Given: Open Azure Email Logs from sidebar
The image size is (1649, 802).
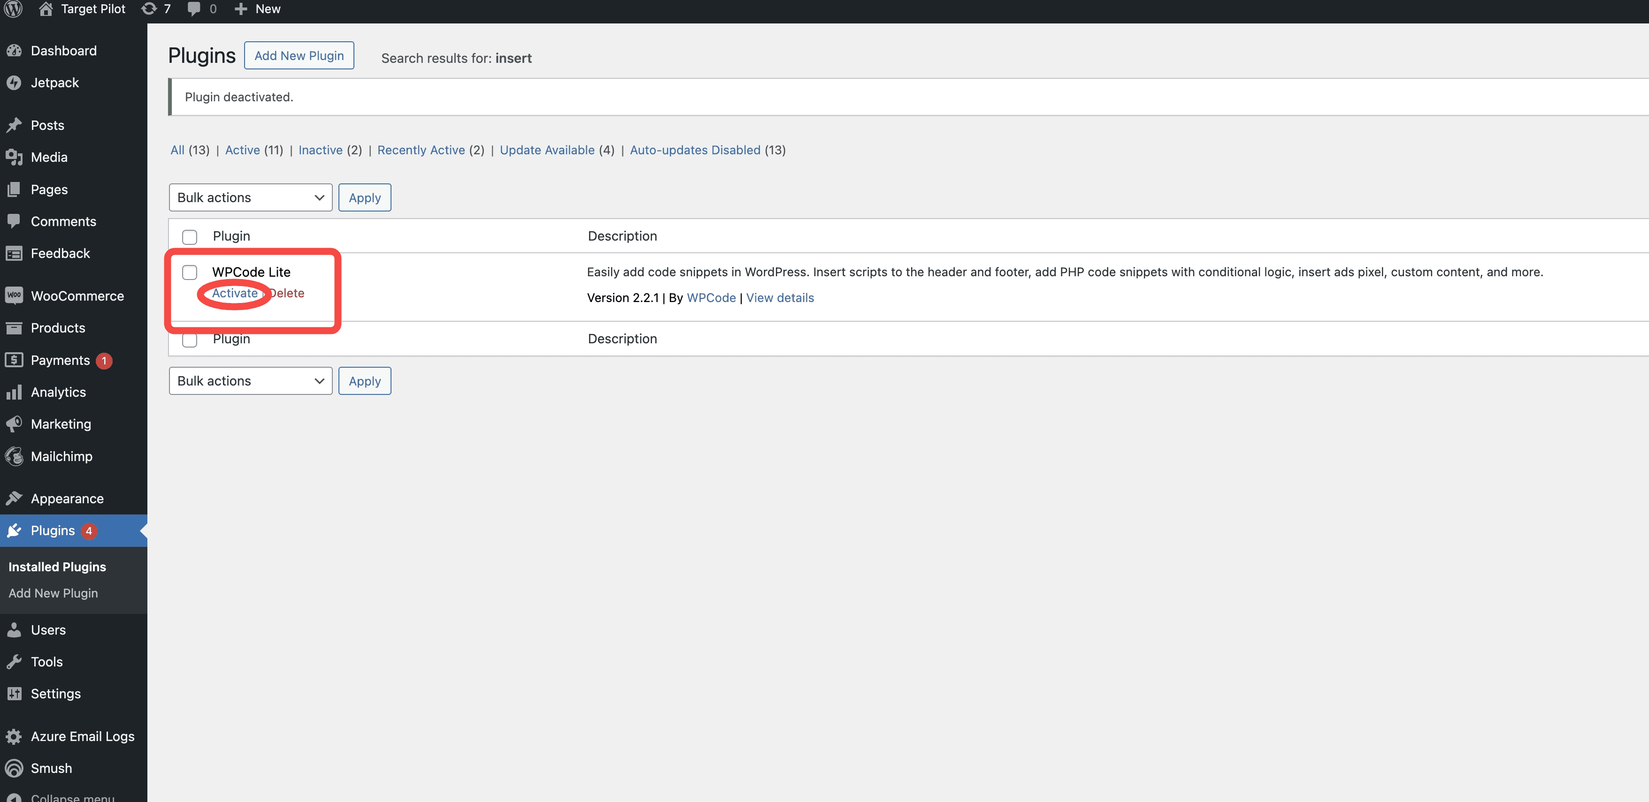Looking at the screenshot, I should point(83,736).
